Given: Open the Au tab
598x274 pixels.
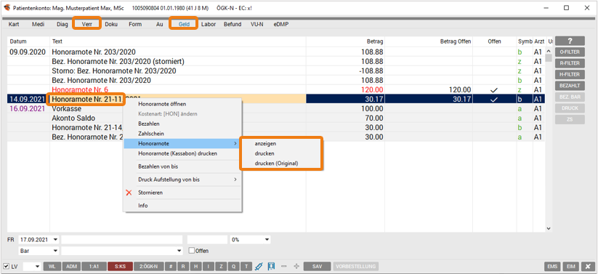Looking at the screenshot, I should tap(159, 24).
